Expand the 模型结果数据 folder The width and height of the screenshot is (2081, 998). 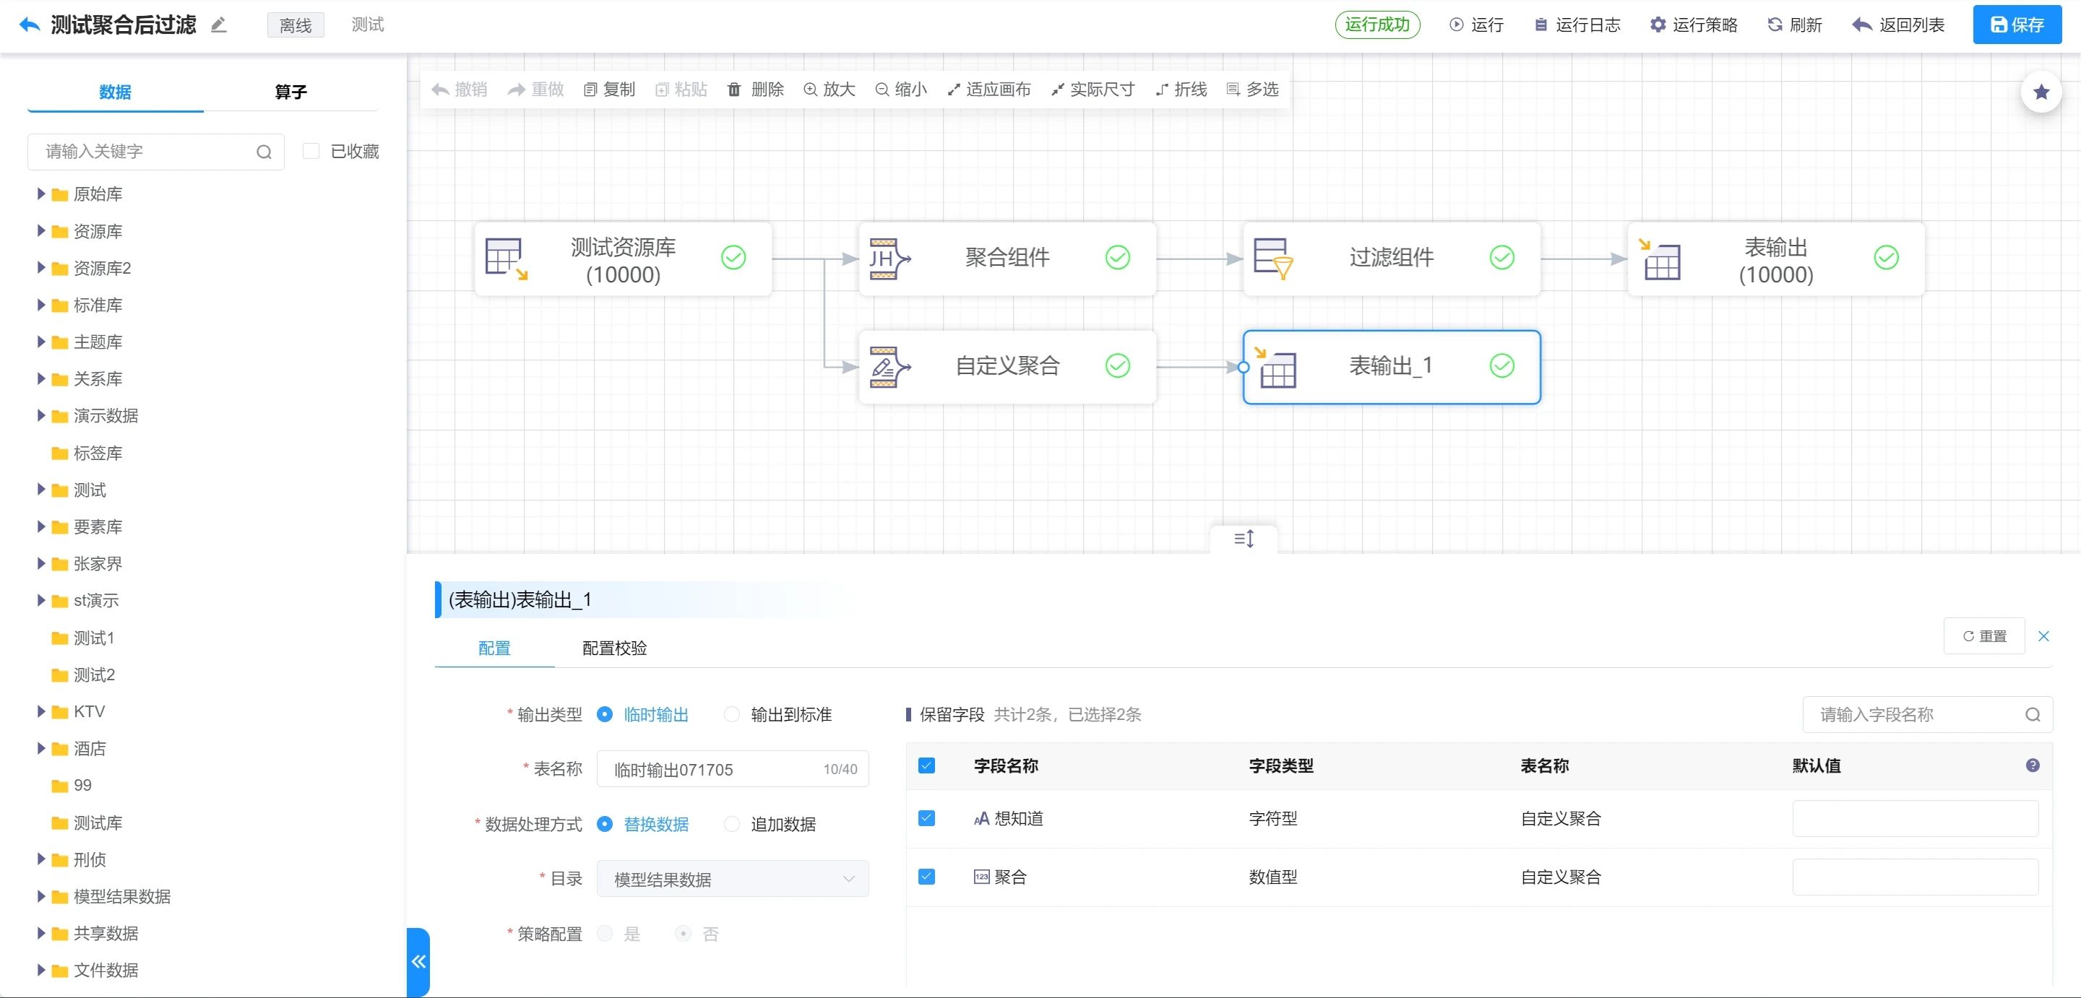[41, 896]
